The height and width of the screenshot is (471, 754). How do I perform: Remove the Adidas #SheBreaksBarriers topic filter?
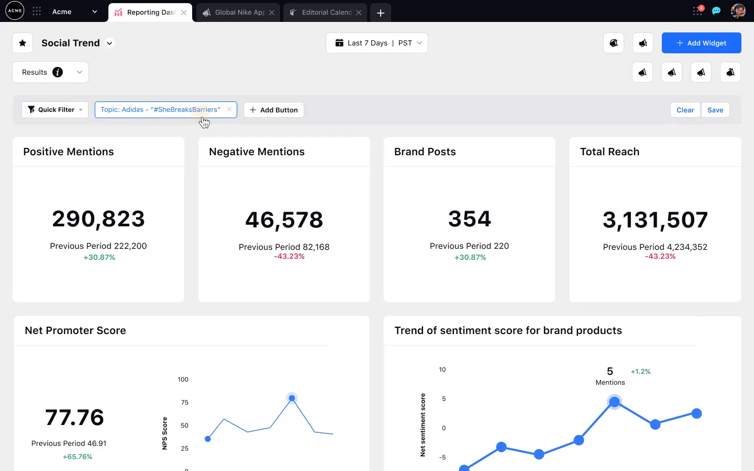coord(229,109)
